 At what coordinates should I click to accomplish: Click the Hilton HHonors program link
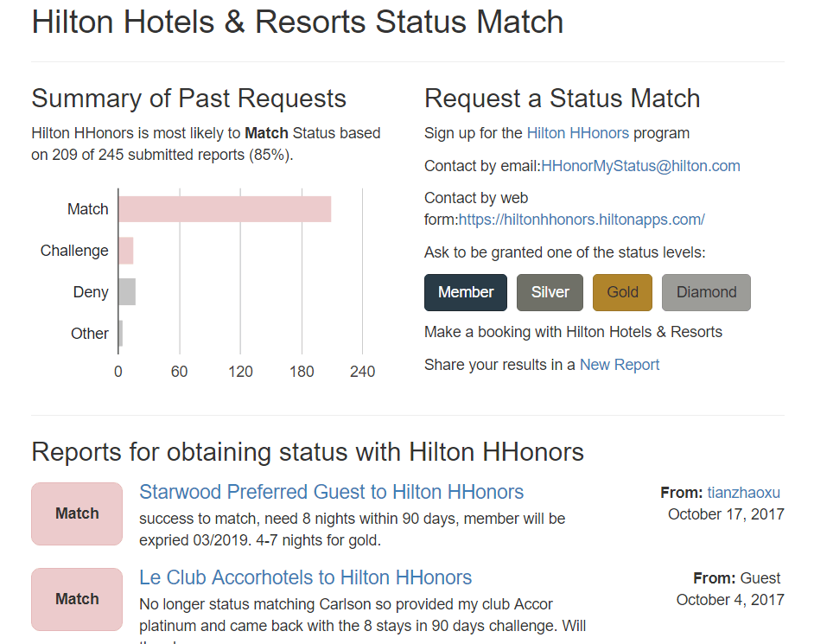(577, 133)
